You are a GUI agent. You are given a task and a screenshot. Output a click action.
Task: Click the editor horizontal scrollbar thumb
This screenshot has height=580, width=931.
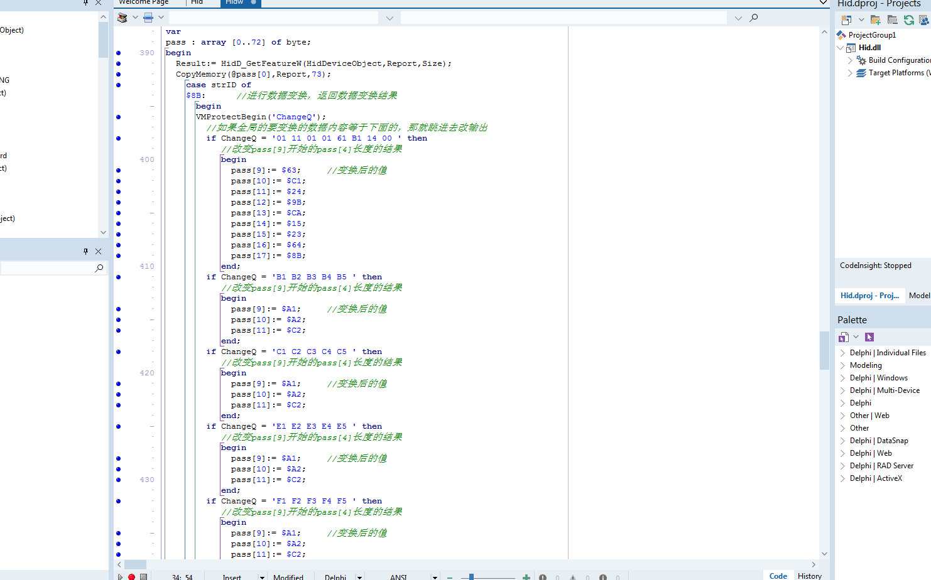(135, 564)
